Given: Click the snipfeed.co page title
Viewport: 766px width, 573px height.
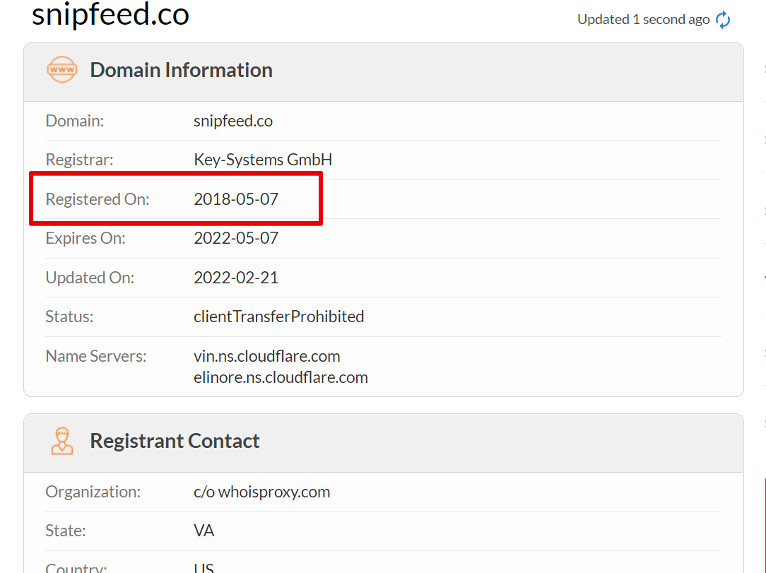Looking at the screenshot, I should click(110, 13).
